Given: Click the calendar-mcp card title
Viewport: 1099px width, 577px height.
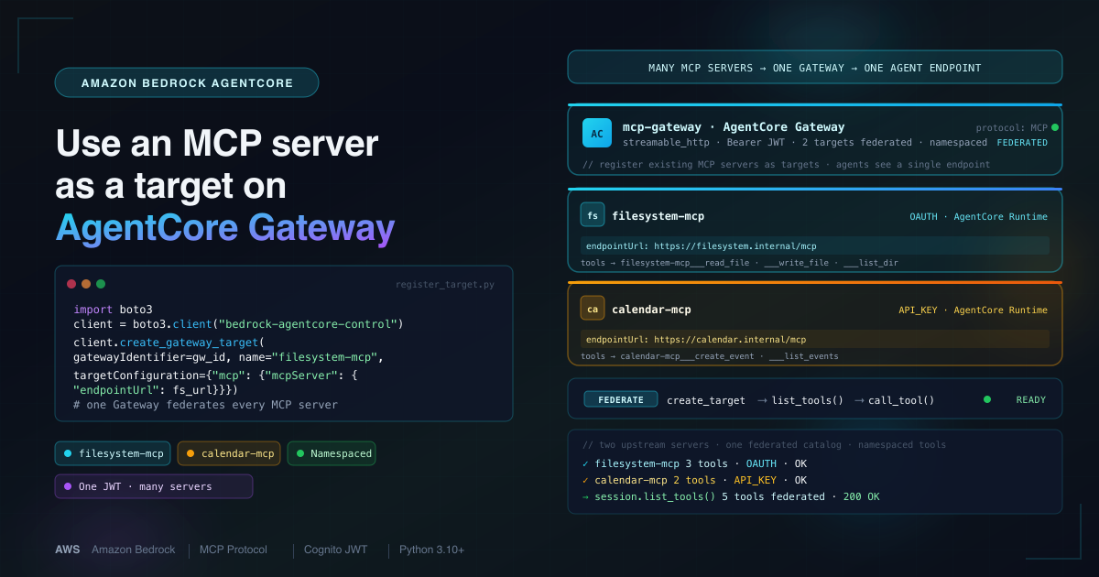Looking at the screenshot, I should point(651,310).
